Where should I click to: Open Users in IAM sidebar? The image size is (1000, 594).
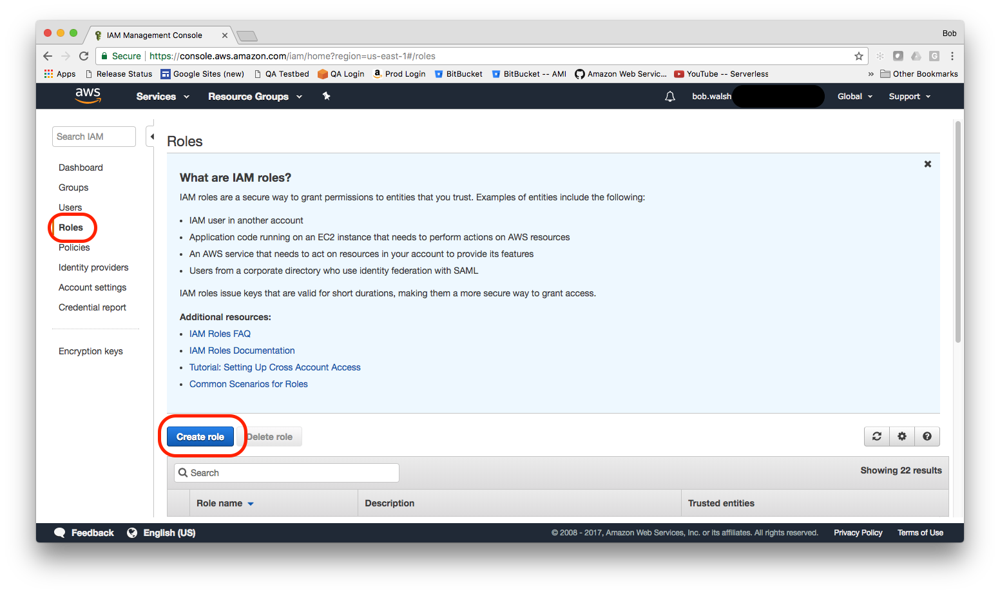click(x=70, y=207)
